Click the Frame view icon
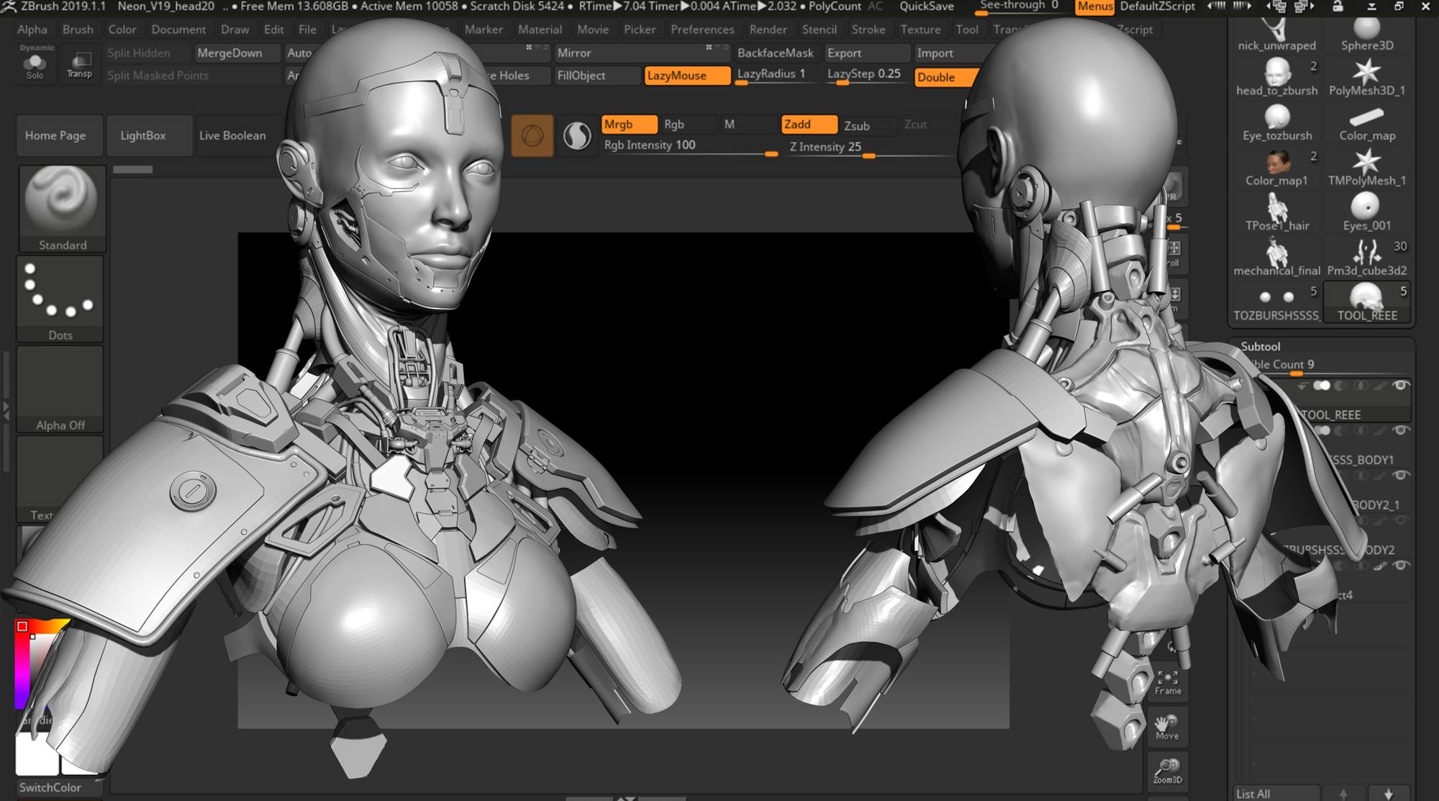This screenshot has height=801, width=1439. coord(1168,682)
